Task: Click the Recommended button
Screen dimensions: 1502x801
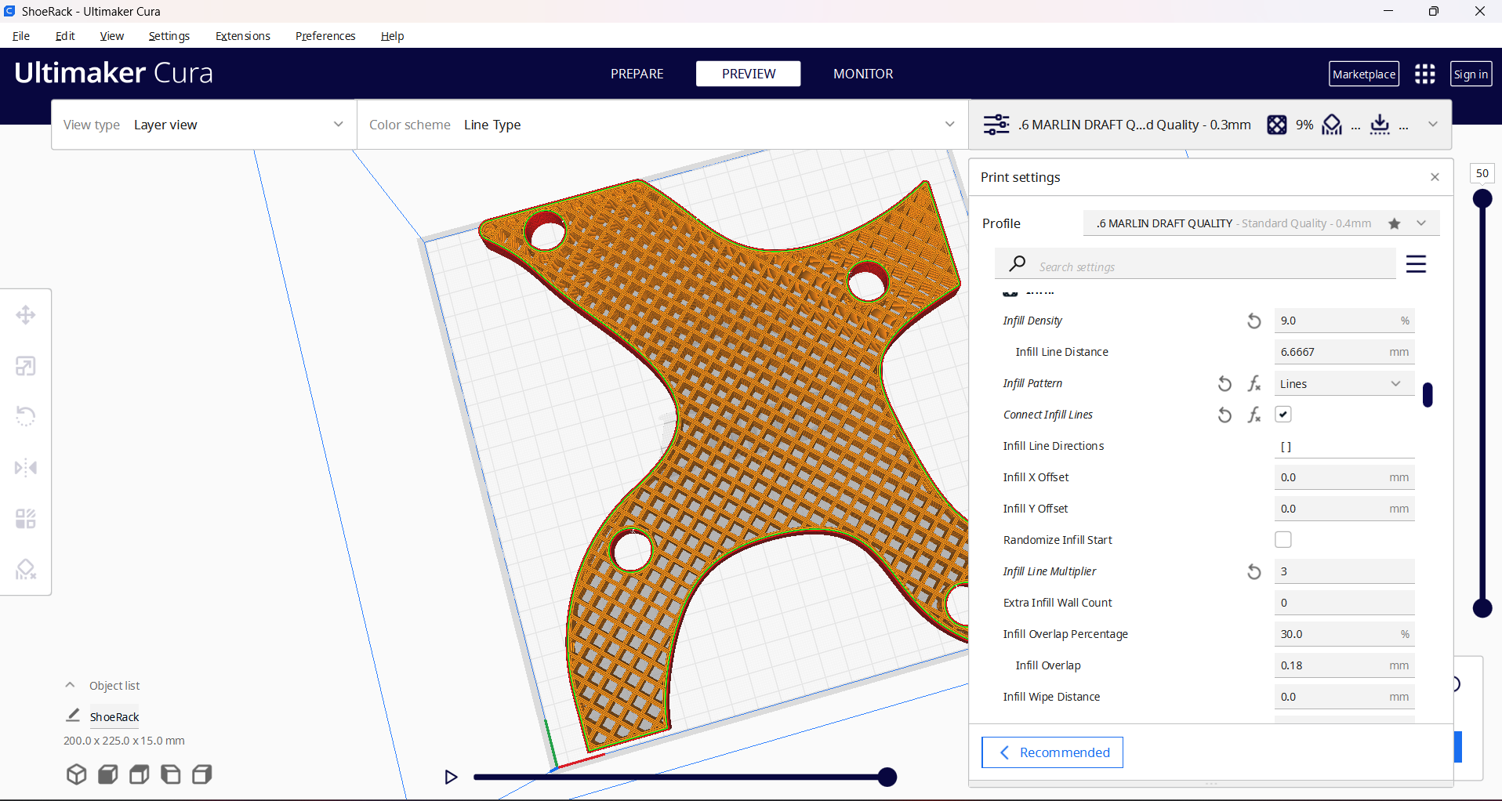Action: tap(1052, 752)
